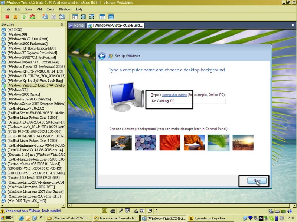Toggle the sidebar view toolbar icon
This screenshot has height=222, width=297.
pos(75,17)
